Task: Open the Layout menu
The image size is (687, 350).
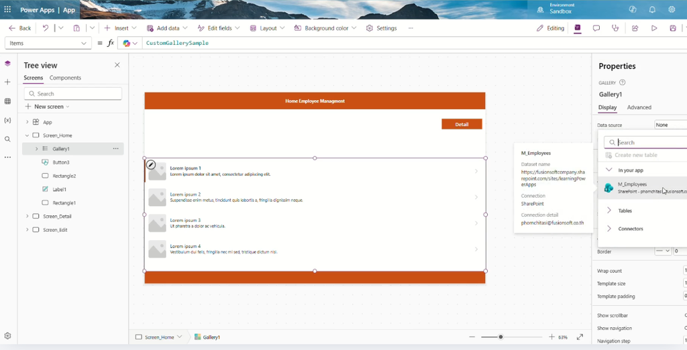Action: [x=267, y=28]
